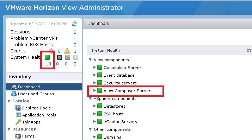Click the green status icon for Event database
The width and height of the screenshot is (252, 140).
click(x=100, y=75)
